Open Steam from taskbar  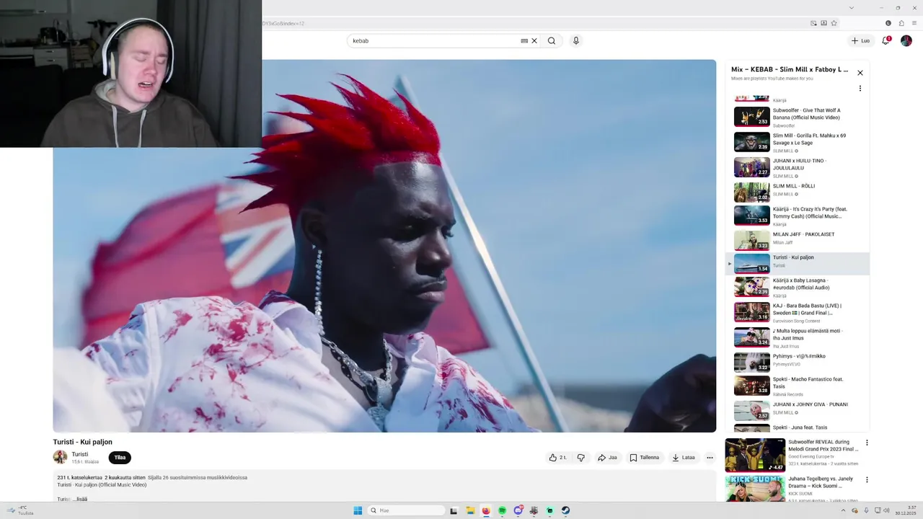565,510
